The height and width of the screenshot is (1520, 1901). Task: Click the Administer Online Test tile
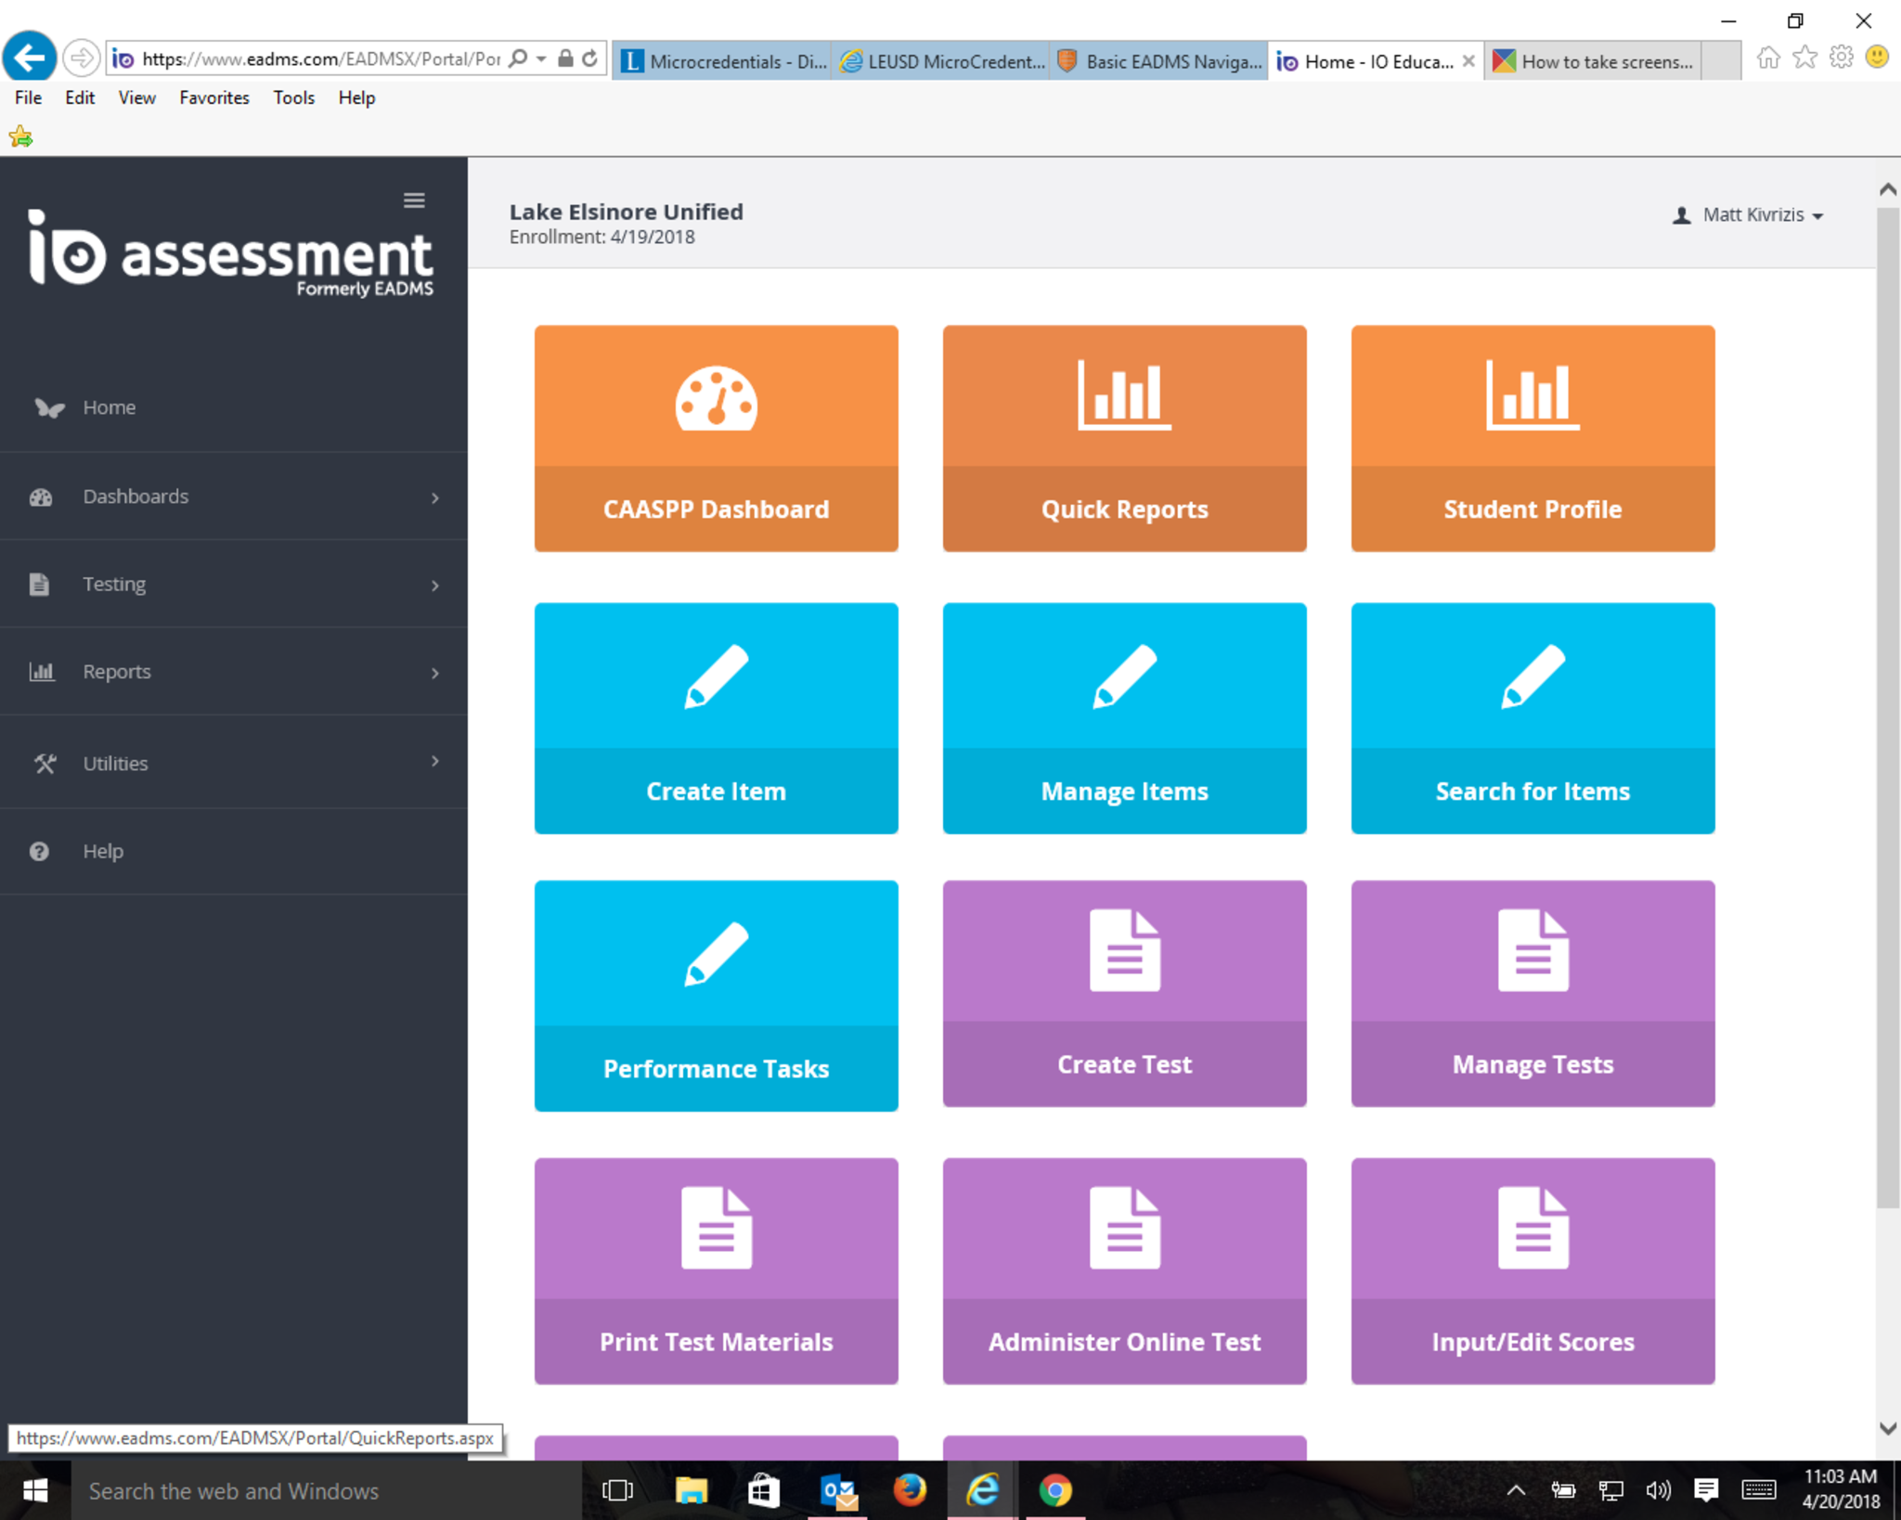click(x=1124, y=1270)
